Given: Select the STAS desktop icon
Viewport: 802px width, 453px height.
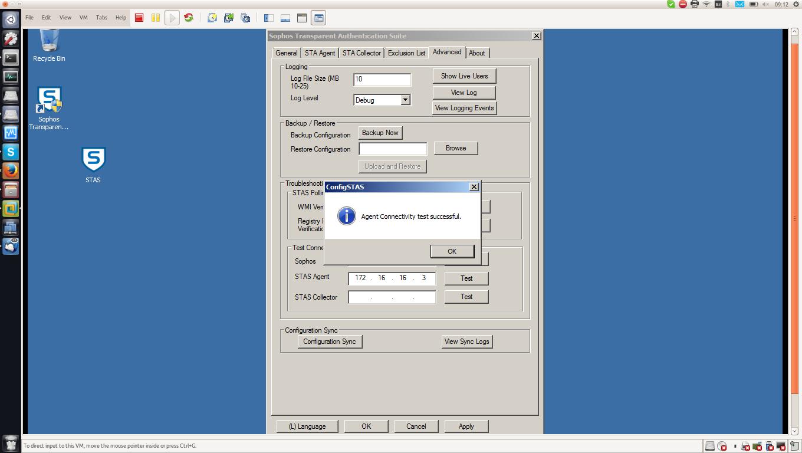Looking at the screenshot, I should point(93,165).
